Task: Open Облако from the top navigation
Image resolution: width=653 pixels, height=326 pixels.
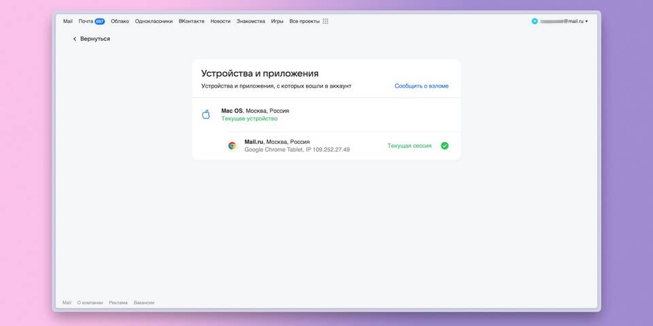Action: (x=120, y=21)
